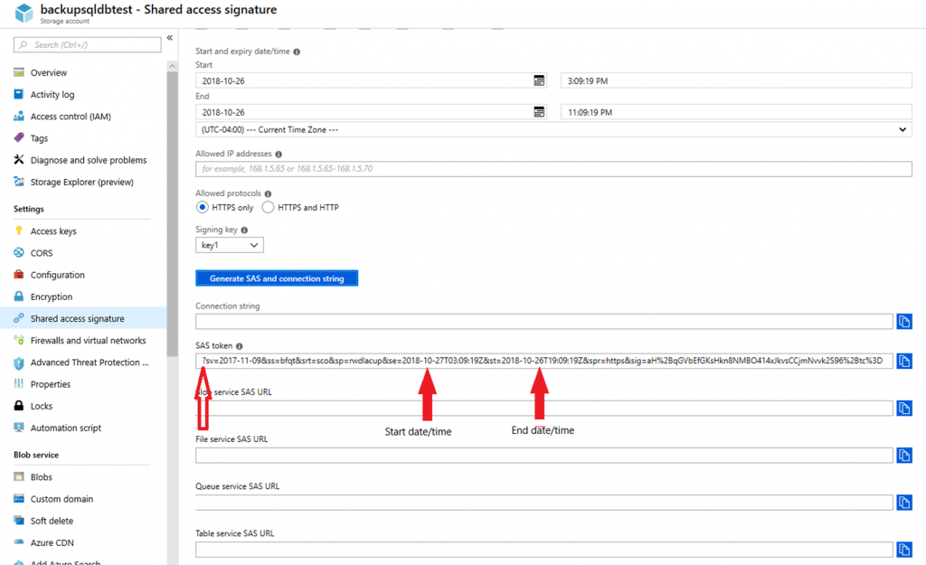Click the Allowed IP addresses field
Image resolution: width=926 pixels, height=565 pixels.
553,169
